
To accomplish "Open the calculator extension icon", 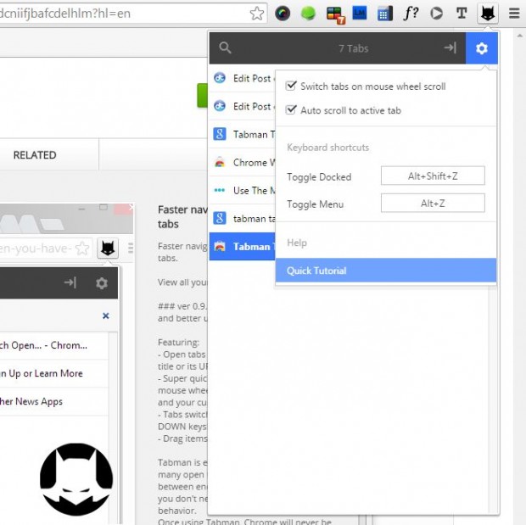I will (385, 14).
